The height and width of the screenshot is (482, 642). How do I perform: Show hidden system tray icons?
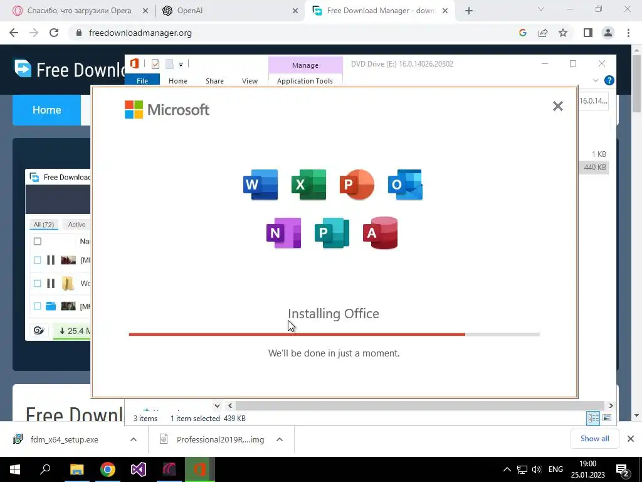coord(507,469)
